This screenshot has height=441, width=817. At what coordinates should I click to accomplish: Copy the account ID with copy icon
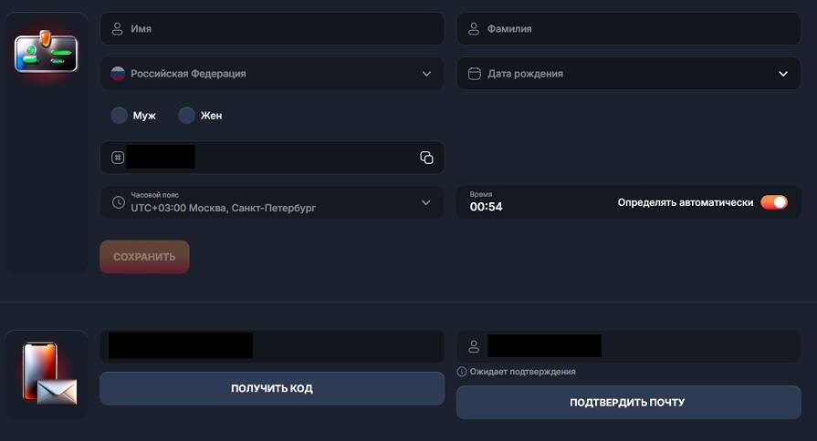426,158
